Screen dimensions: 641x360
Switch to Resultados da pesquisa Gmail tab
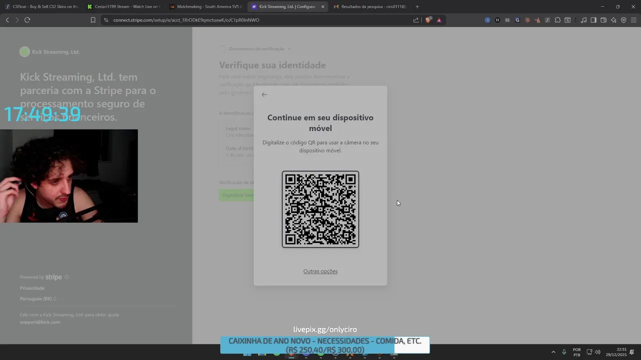[370, 6]
